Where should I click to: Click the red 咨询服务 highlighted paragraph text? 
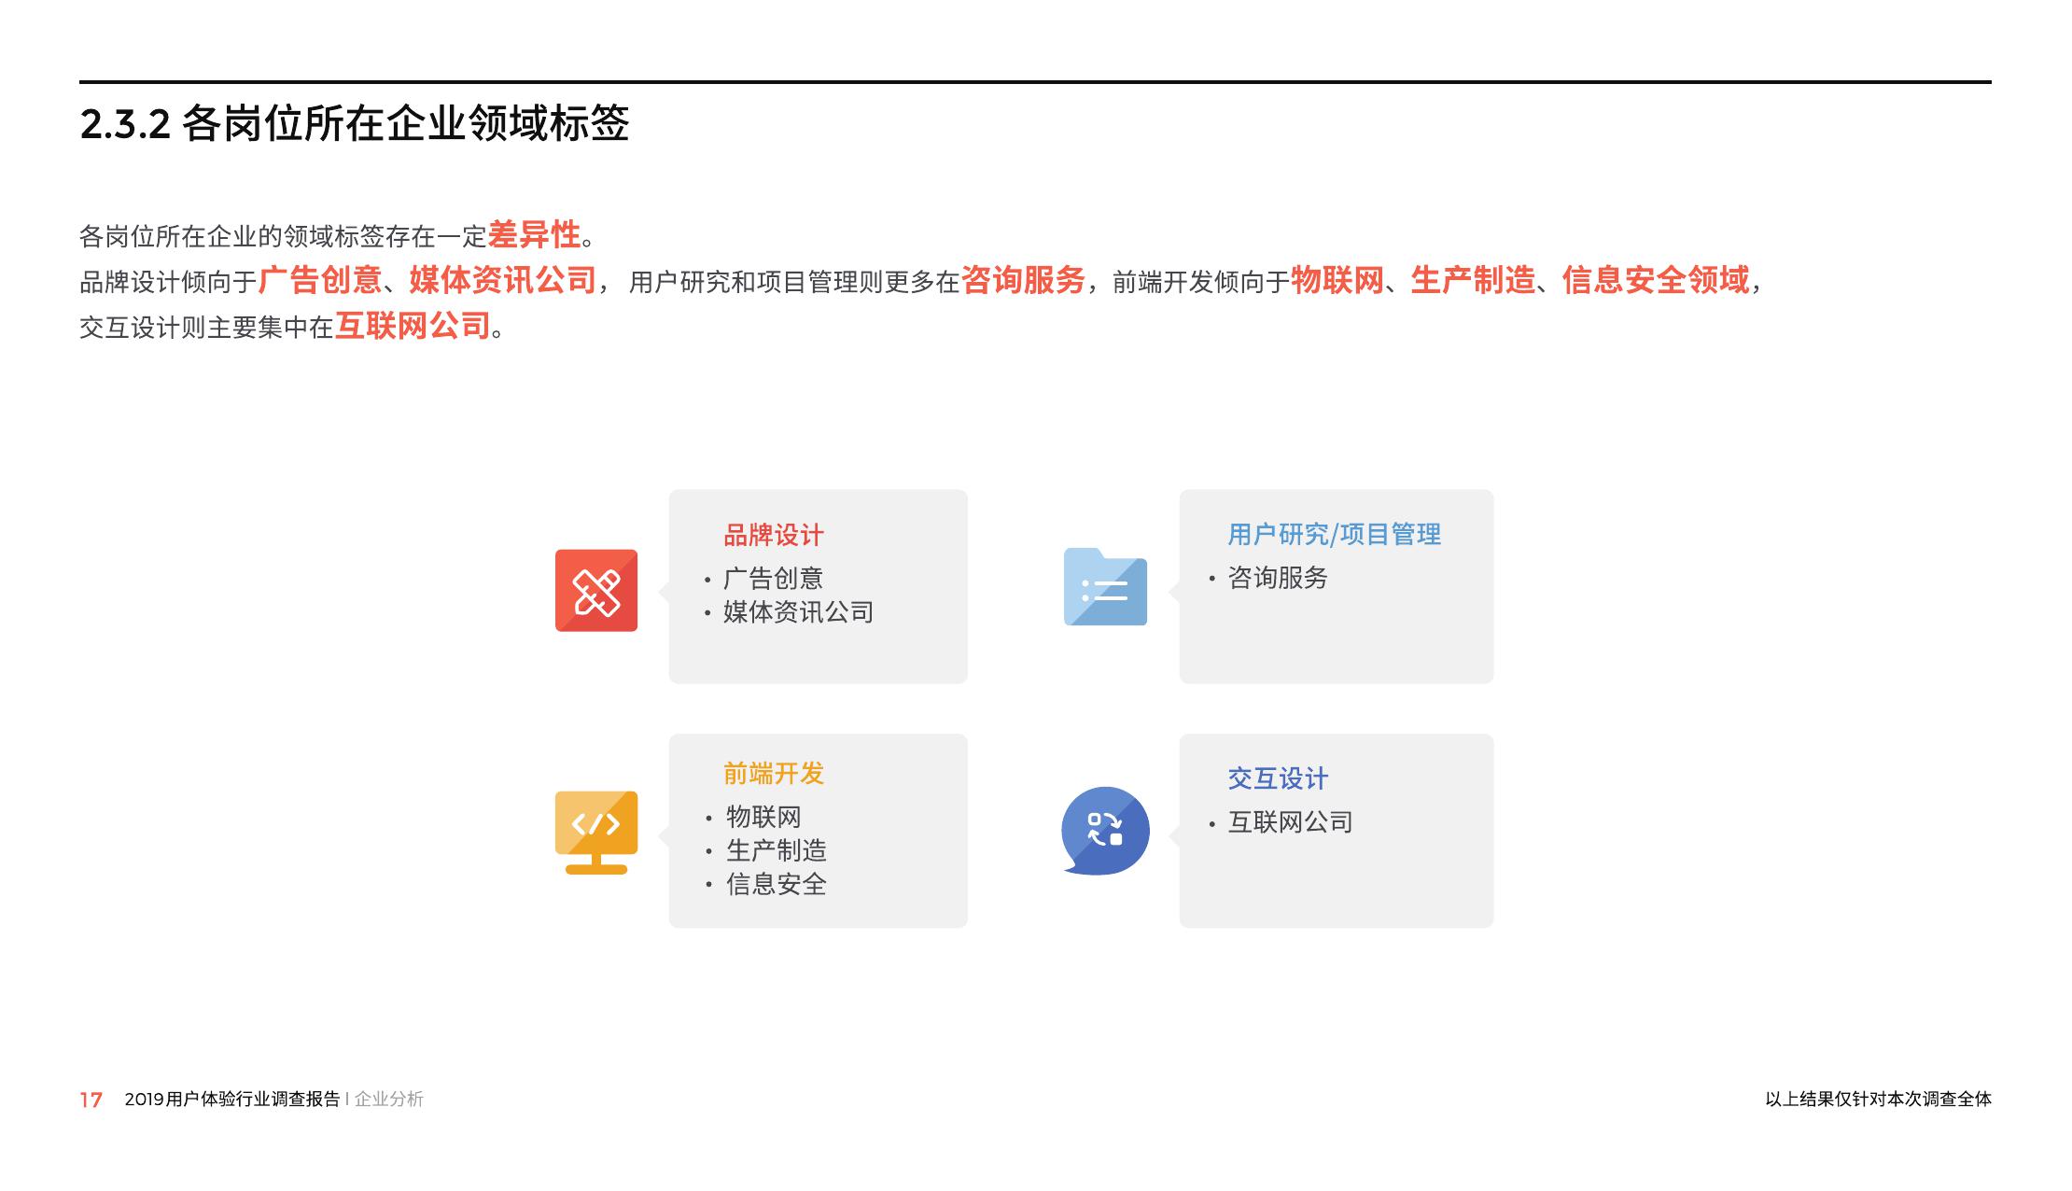tap(1023, 280)
